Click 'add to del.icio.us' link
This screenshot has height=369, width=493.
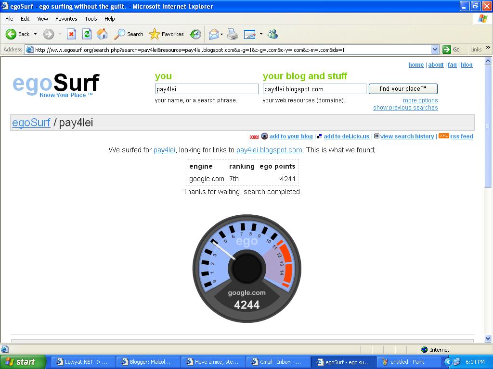tap(347, 136)
